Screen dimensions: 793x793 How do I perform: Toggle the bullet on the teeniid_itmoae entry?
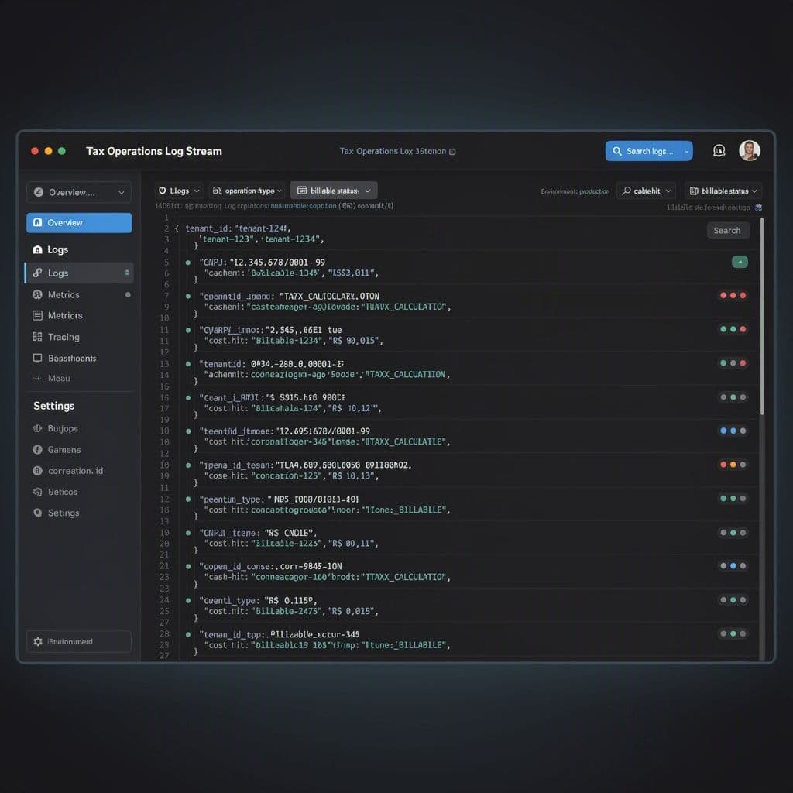click(x=188, y=431)
